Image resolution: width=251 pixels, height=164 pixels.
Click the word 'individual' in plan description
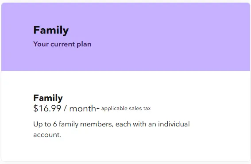(174, 124)
